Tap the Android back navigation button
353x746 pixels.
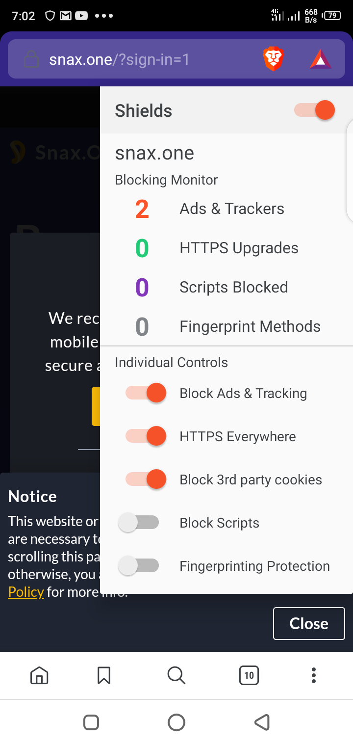click(262, 722)
